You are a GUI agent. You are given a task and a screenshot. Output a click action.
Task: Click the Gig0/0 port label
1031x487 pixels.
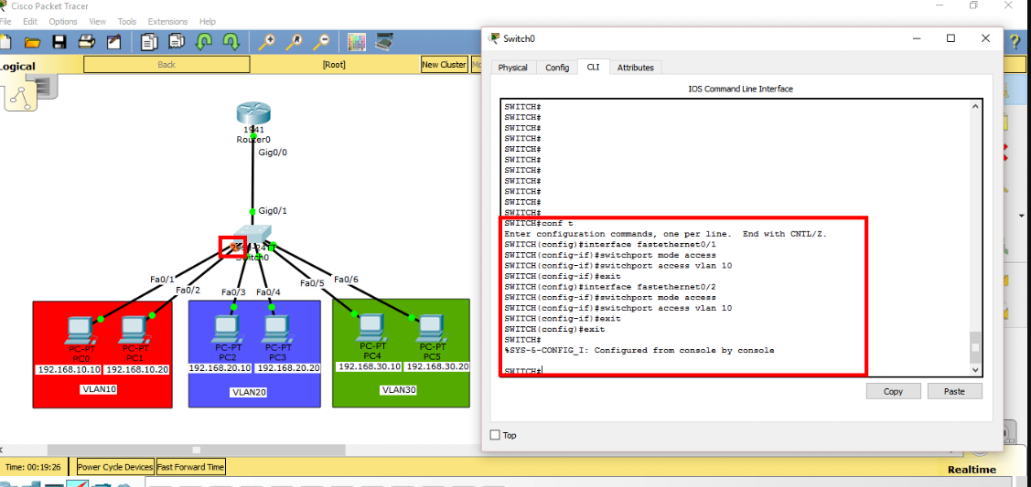tap(273, 153)
